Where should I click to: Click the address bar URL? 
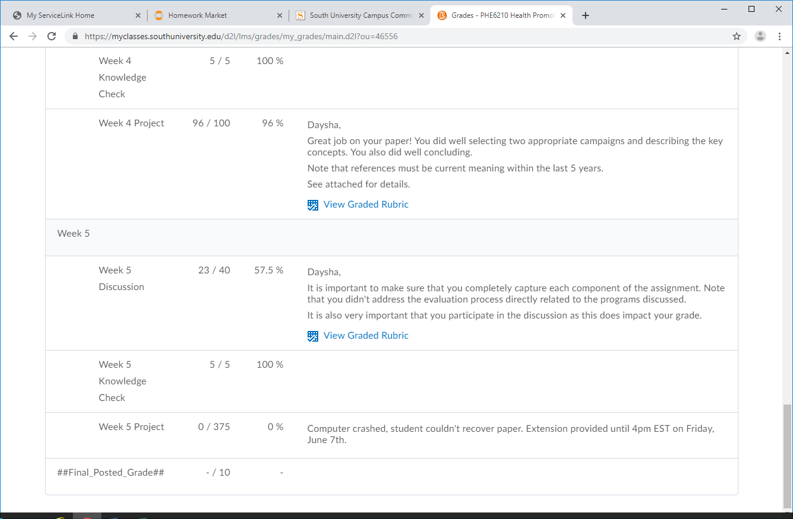(x=241, y=36)
